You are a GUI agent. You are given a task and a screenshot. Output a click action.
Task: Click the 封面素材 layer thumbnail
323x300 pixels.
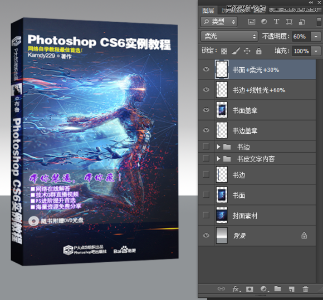[x=222, y=215]
